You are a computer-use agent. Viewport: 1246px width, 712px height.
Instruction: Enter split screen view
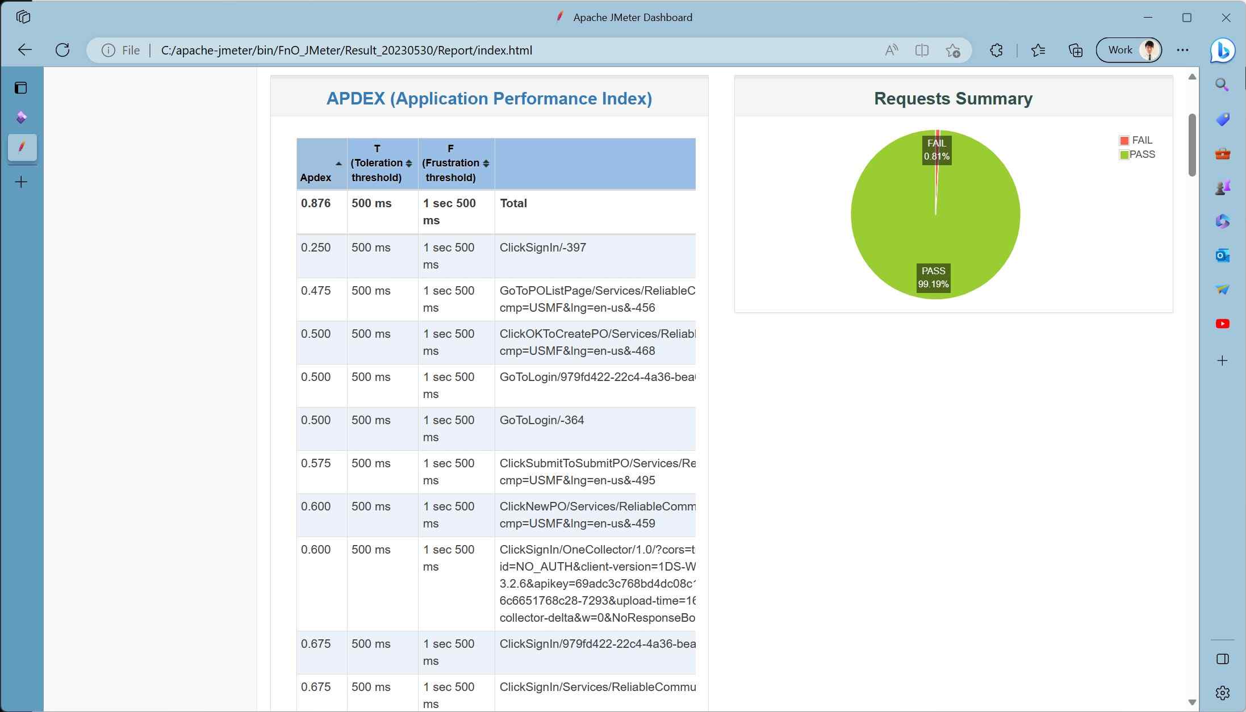[x=922, y=51]
